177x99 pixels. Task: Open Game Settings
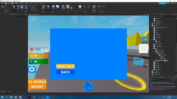tap(94, 8)
